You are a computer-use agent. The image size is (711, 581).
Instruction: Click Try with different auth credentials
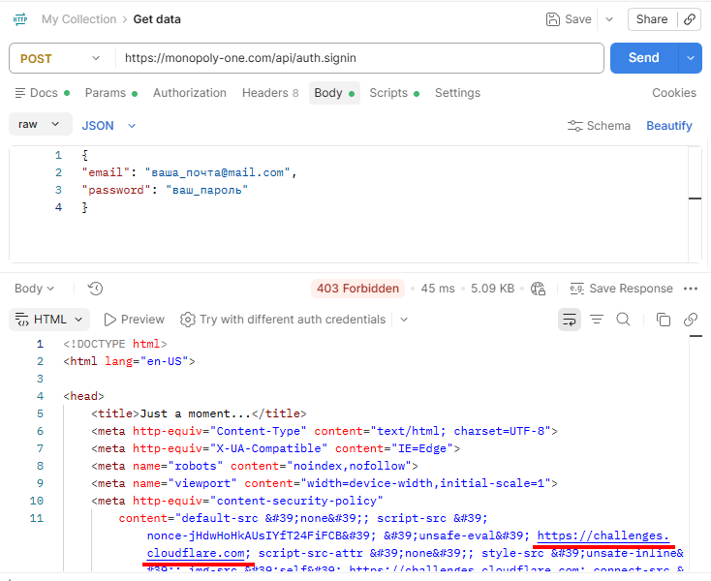[x=293, y=320]
